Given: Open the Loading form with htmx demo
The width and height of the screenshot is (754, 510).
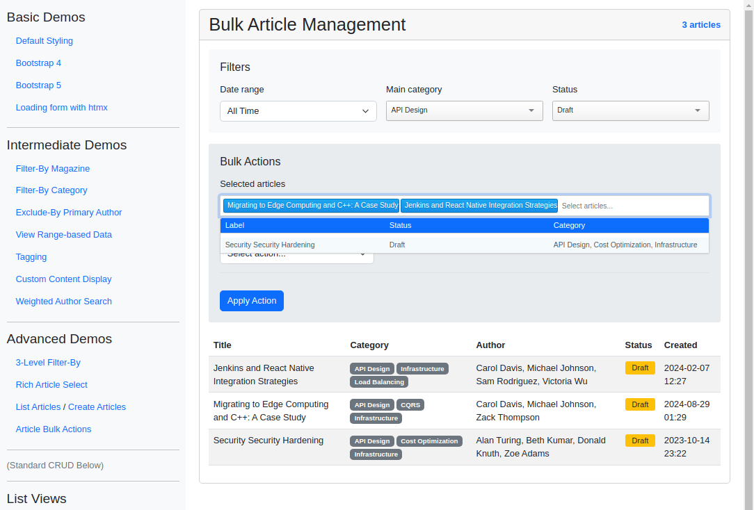Looking at the screenshot, I should pyautogui.click(x=61, y=107).
